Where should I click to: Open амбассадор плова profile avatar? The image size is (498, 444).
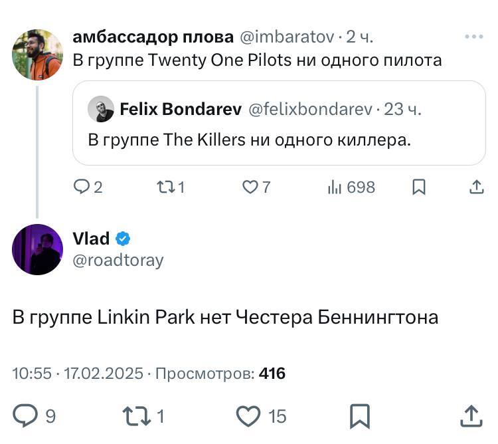pyautogui.click(x=37, y=55)
